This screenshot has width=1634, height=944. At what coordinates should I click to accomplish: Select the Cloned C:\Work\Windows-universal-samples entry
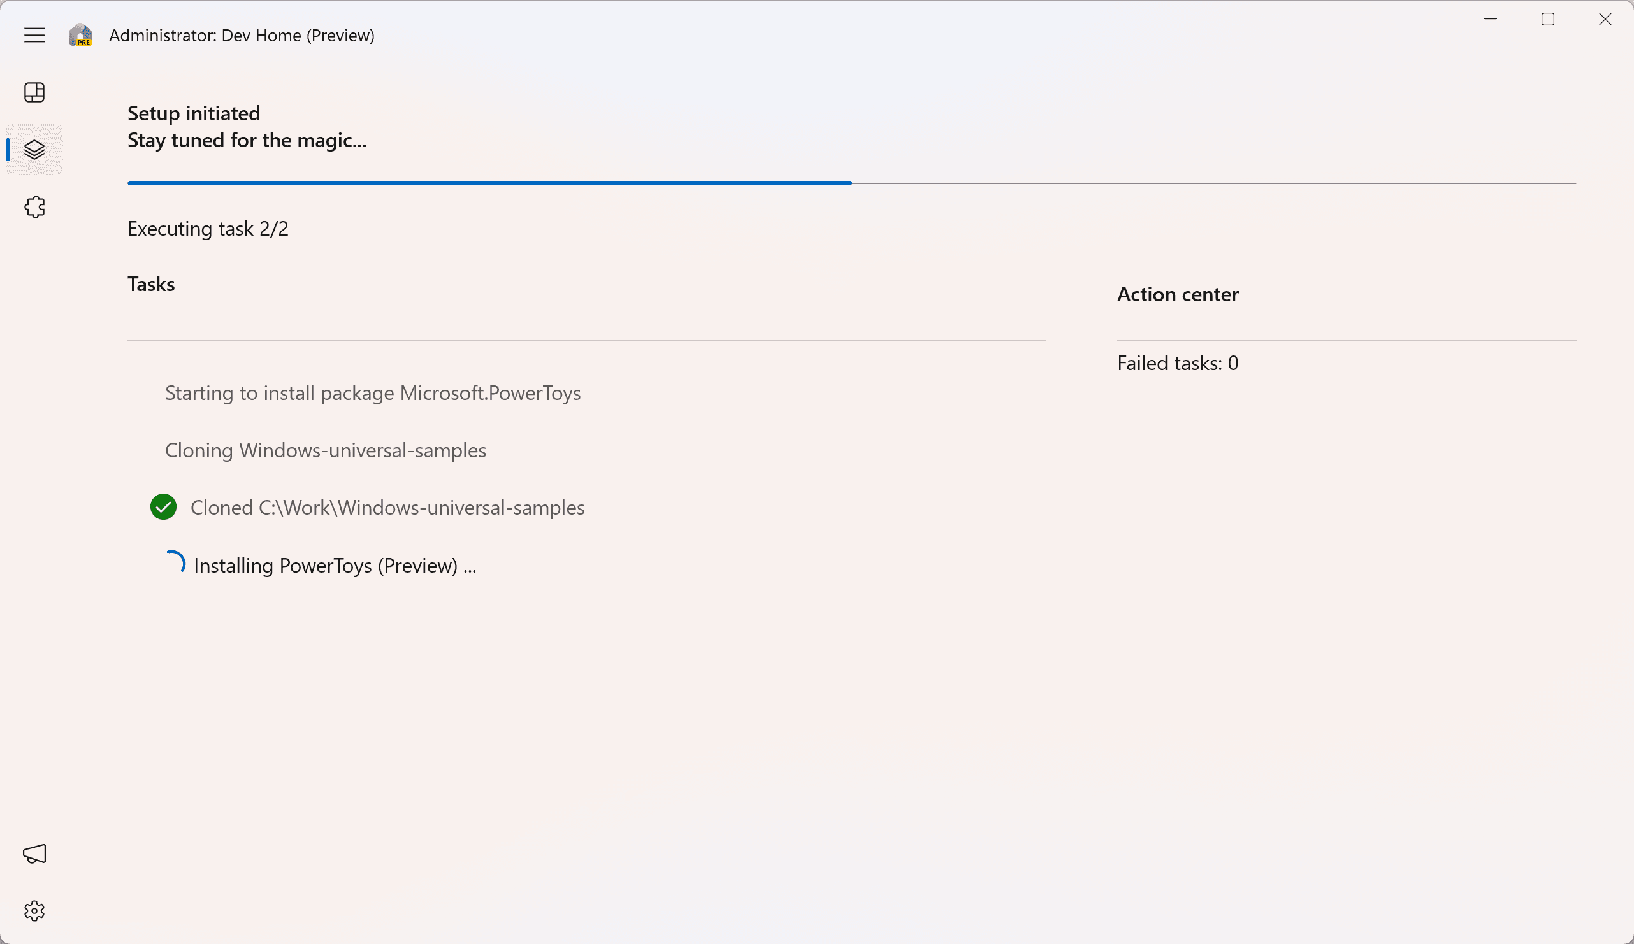click(387, 507)
